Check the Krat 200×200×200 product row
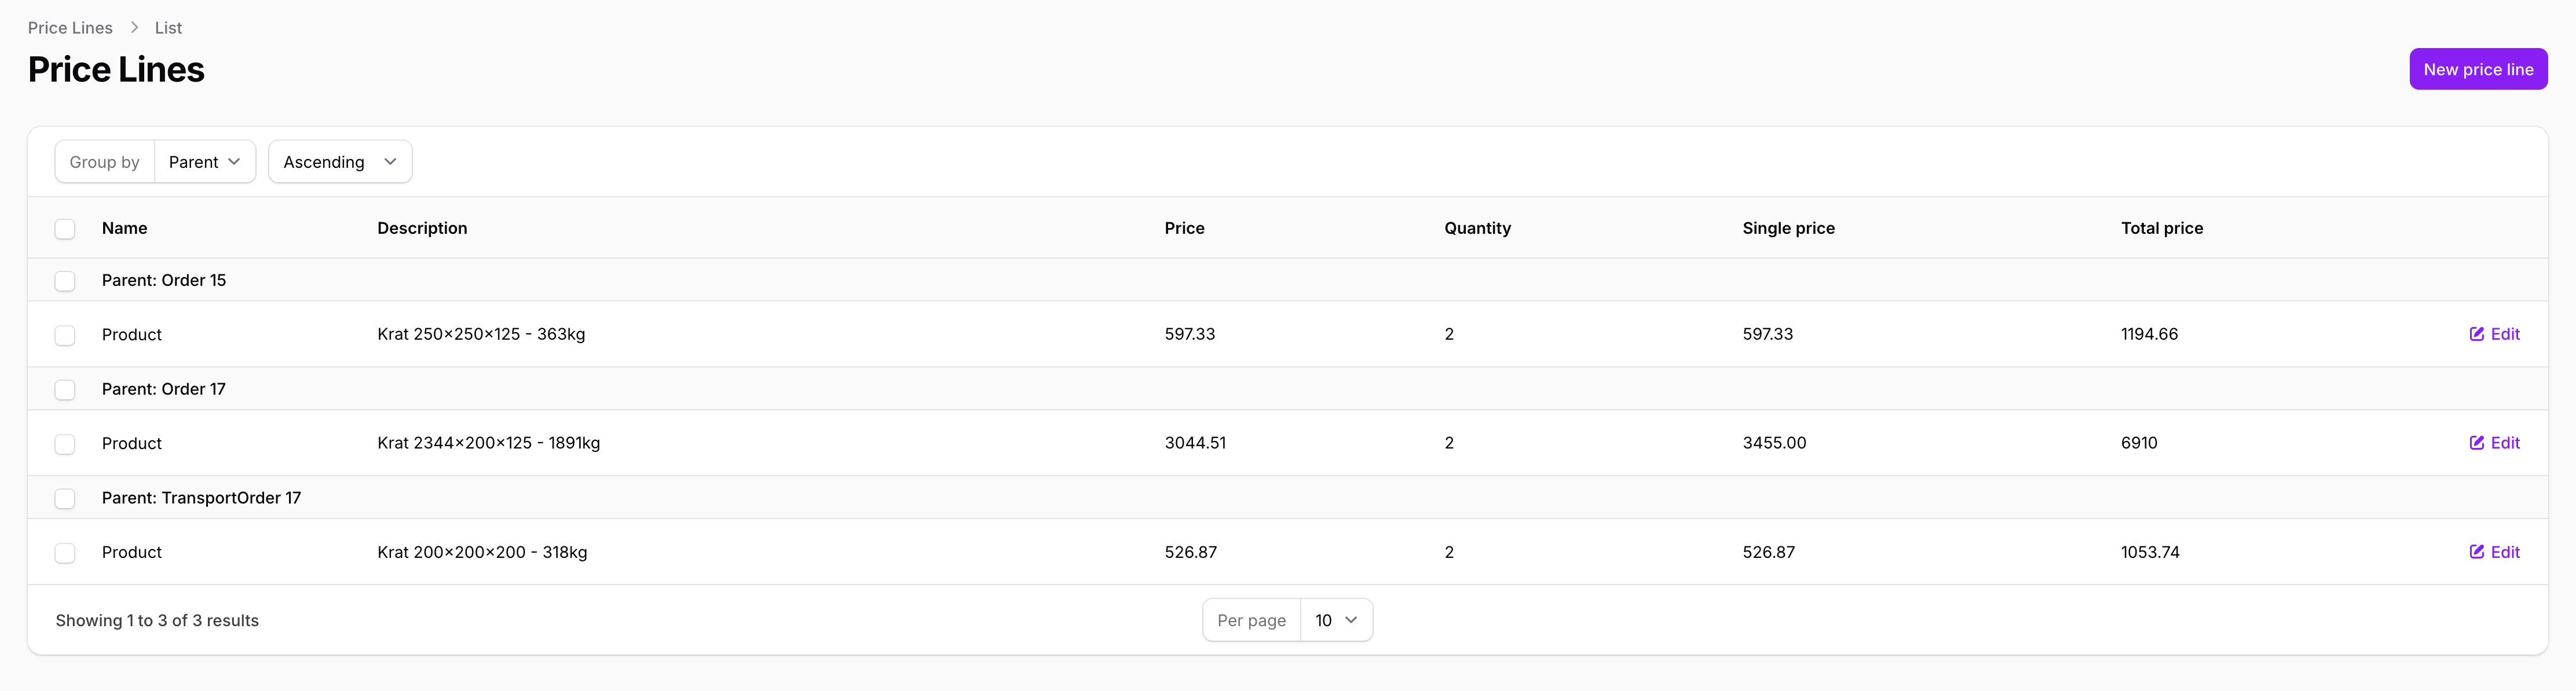This screenshot has width=2576, height=691. pyautogui.click(x=65, y=553)
